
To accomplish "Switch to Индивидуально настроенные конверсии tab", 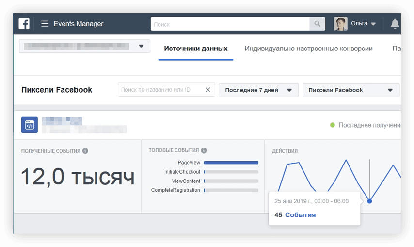I will (308, 49).
